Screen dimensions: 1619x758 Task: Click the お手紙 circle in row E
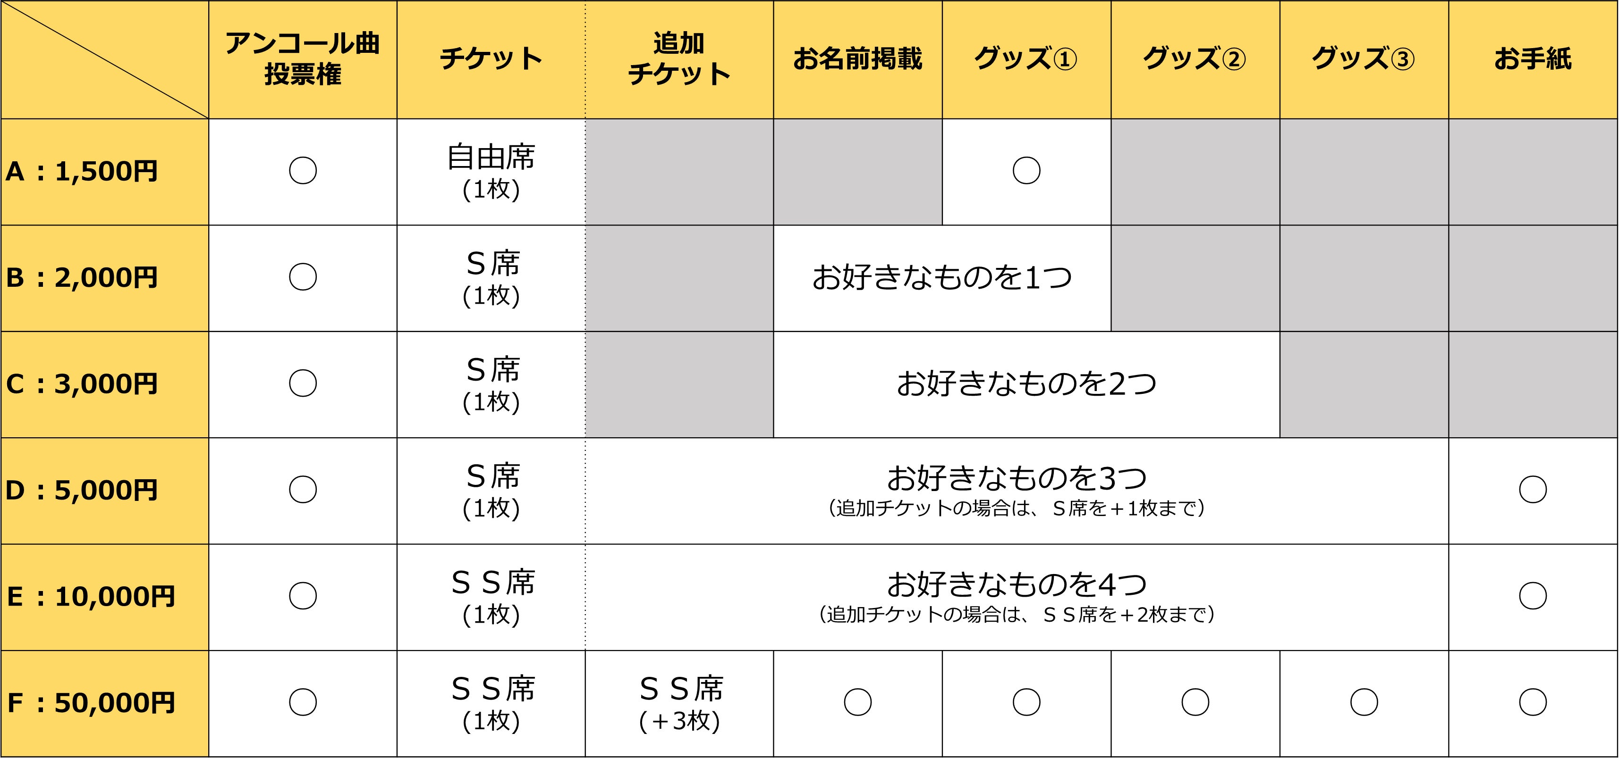tap(1532, 596)
